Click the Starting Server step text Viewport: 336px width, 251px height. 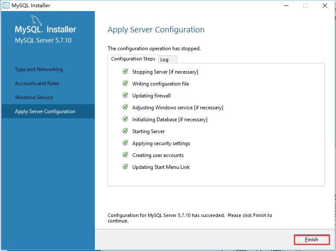coord(148,131)
